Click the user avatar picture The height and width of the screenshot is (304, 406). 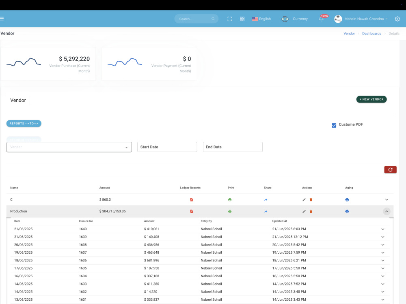(338, 19)
